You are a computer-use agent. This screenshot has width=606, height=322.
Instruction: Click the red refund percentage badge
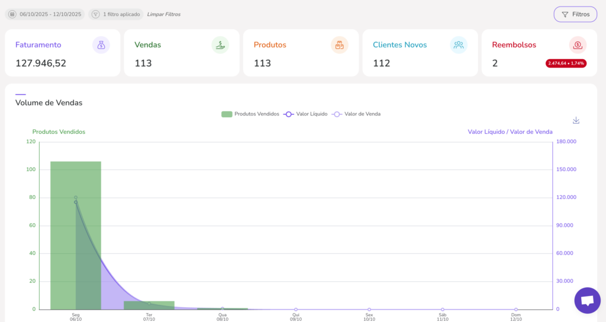(566, 63)
